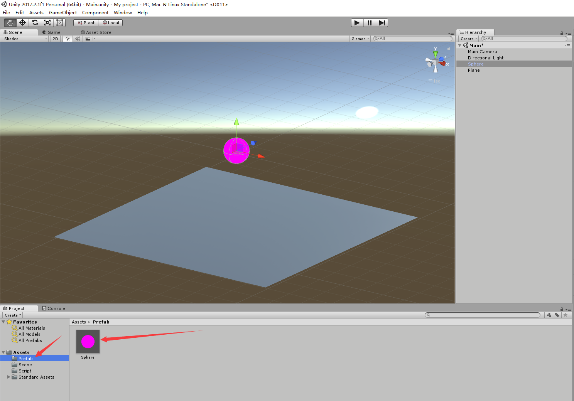This screenshot has height=401, width=574.
Task: Select the Move tool
Action: pos(22,22)
